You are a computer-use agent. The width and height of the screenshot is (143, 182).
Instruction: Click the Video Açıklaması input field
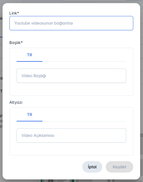[71, 135]
